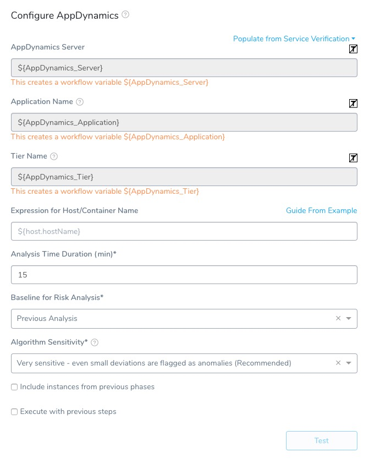This screenshot has height=463, width=369.
Task: Click the Analysis Time Duration field
Action: point(184,275)
